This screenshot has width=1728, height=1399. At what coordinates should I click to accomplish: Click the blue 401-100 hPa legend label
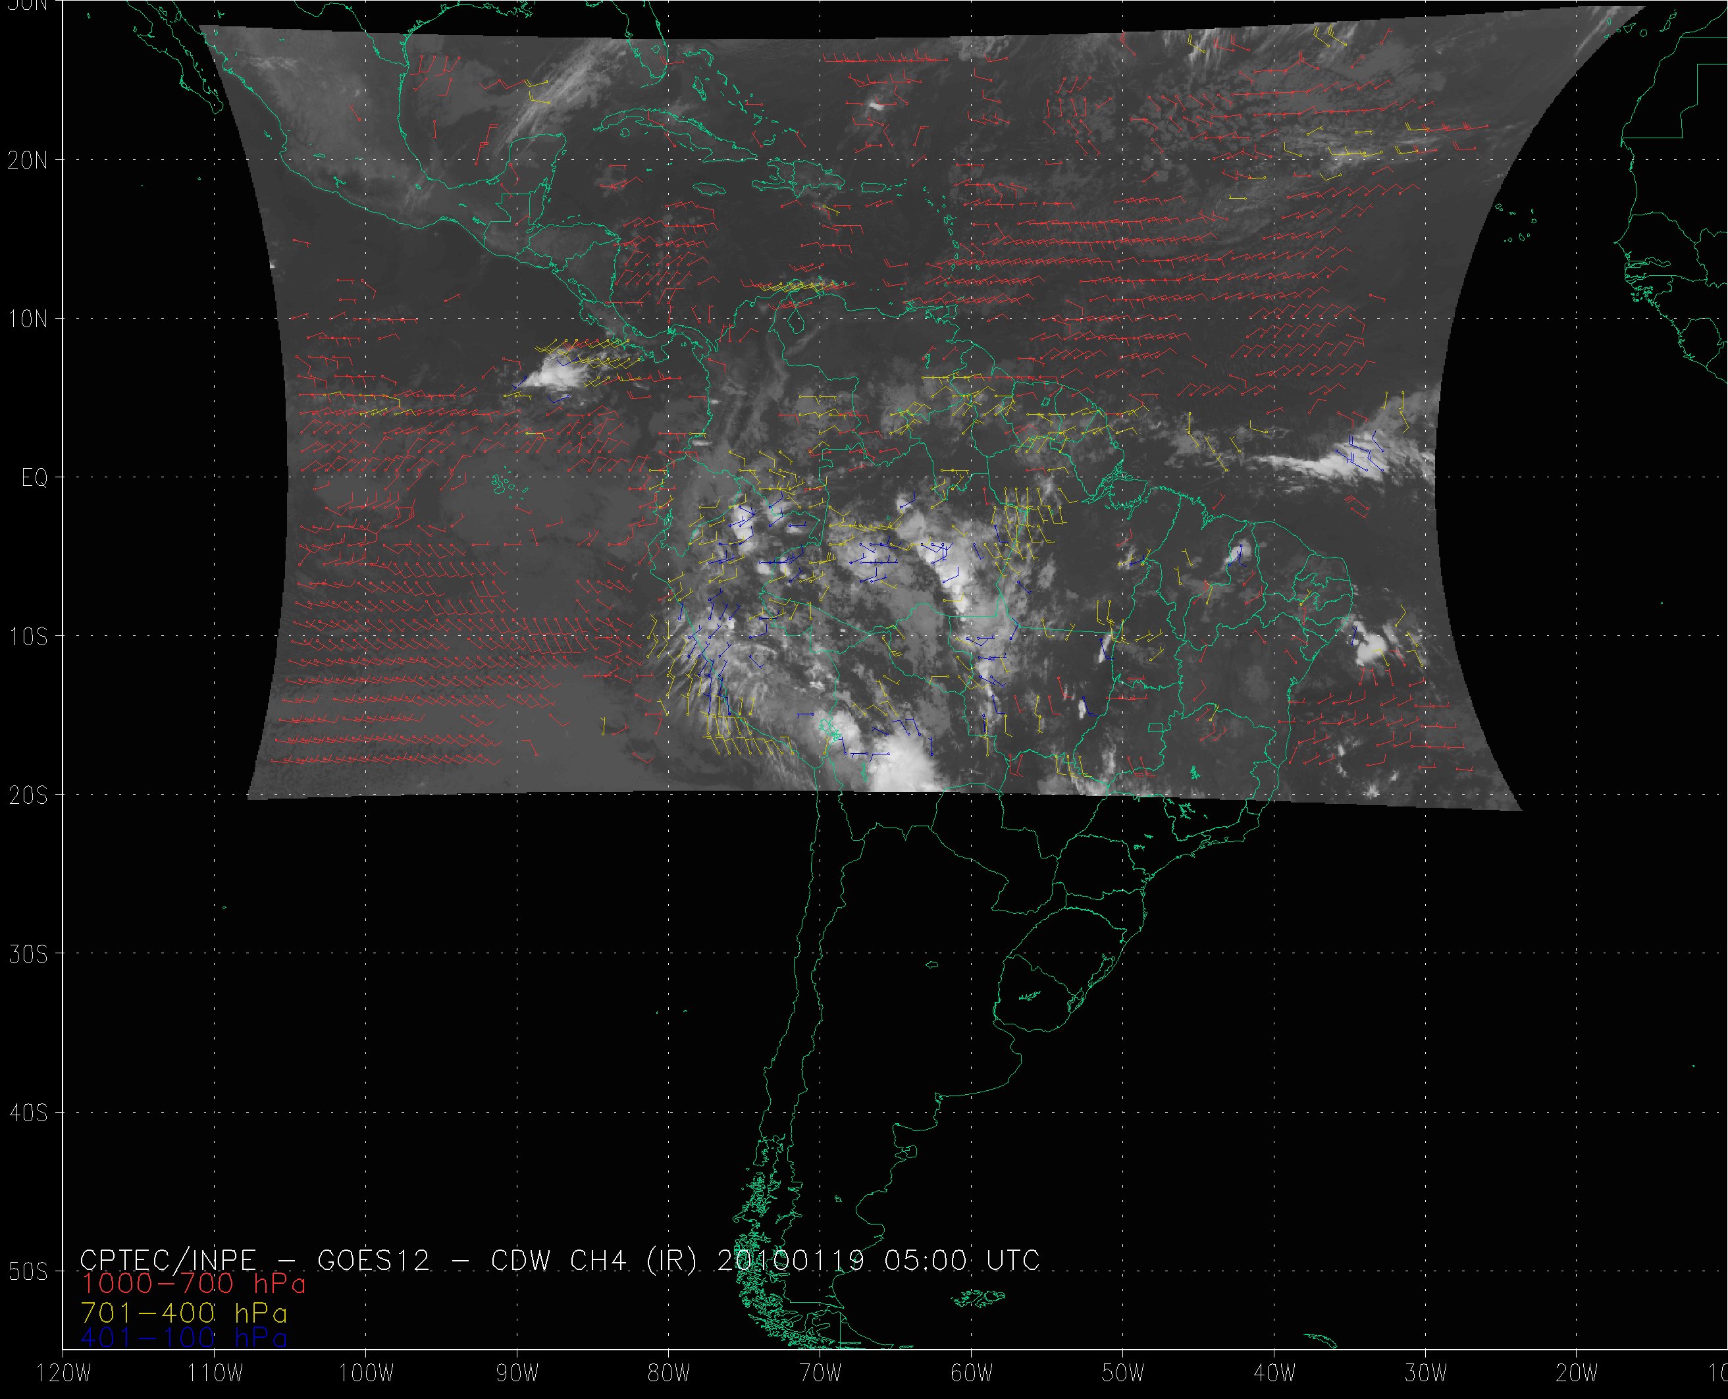pos(184,1338)
